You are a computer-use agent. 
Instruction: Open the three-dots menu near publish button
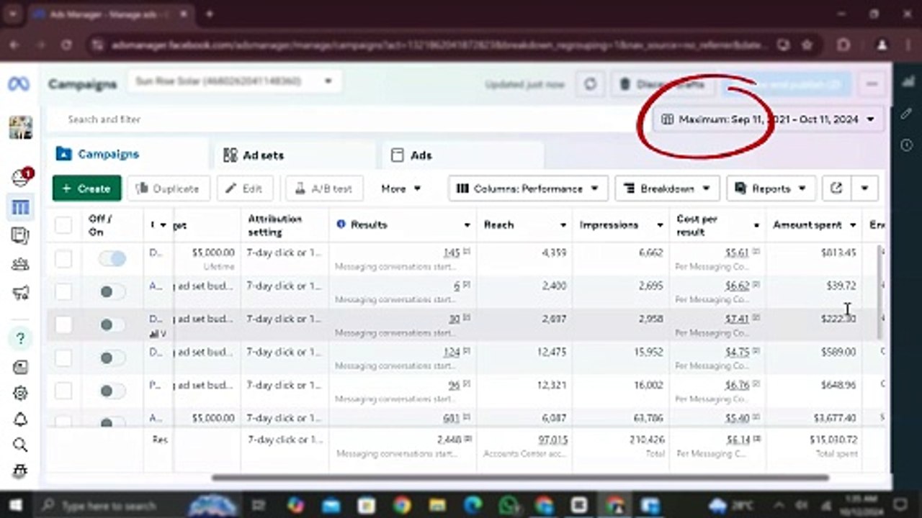872,84
